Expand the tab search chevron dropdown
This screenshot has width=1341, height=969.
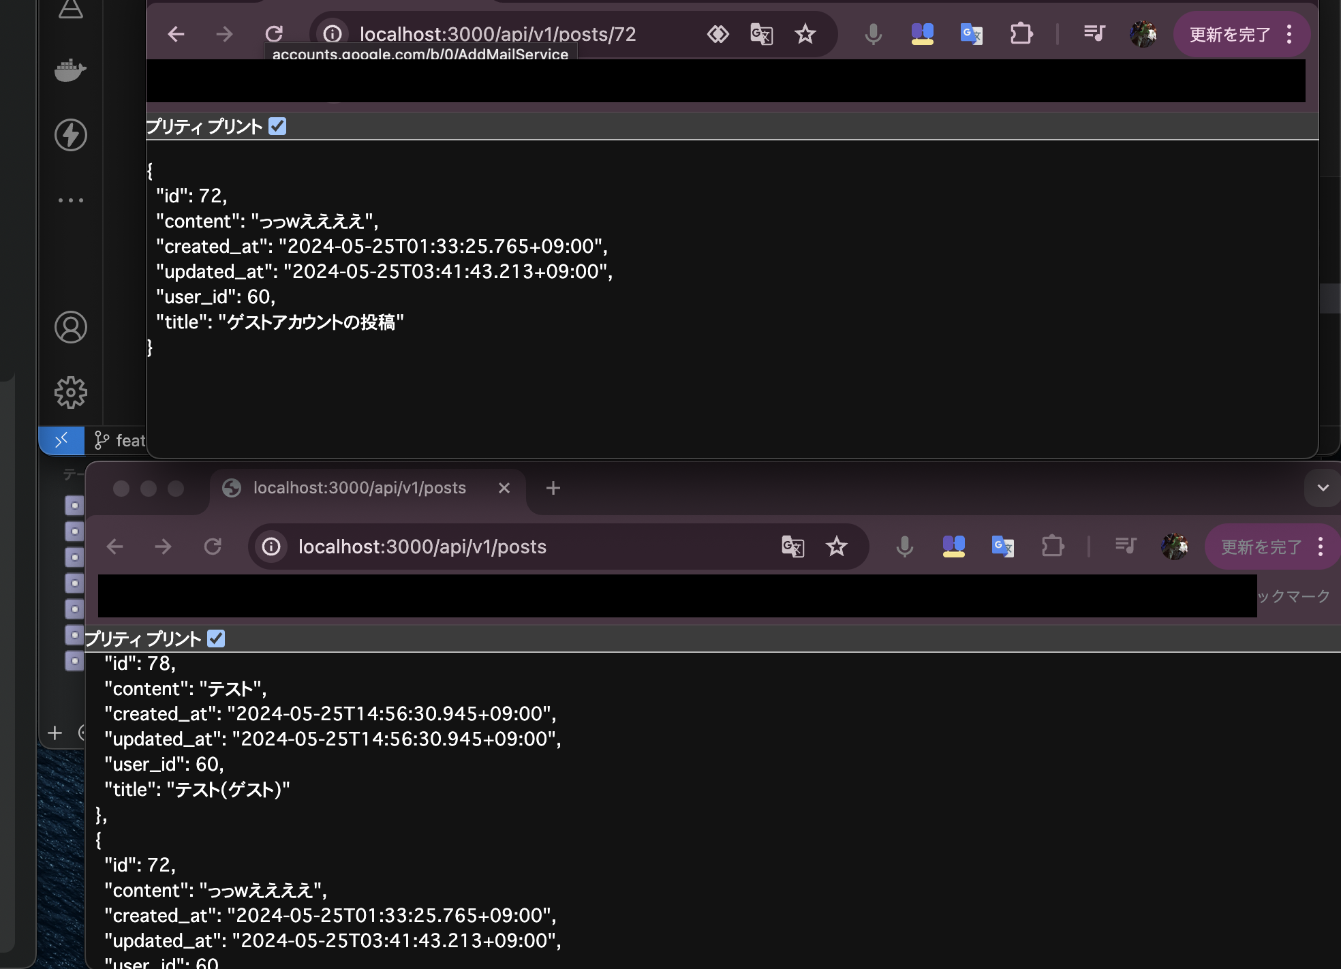(x=1323, y=488)
